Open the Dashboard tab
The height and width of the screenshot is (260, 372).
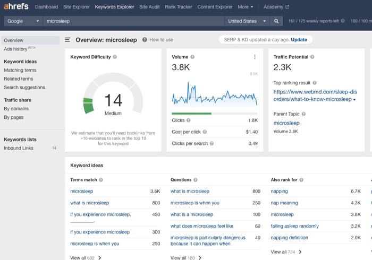pos(47,7)
